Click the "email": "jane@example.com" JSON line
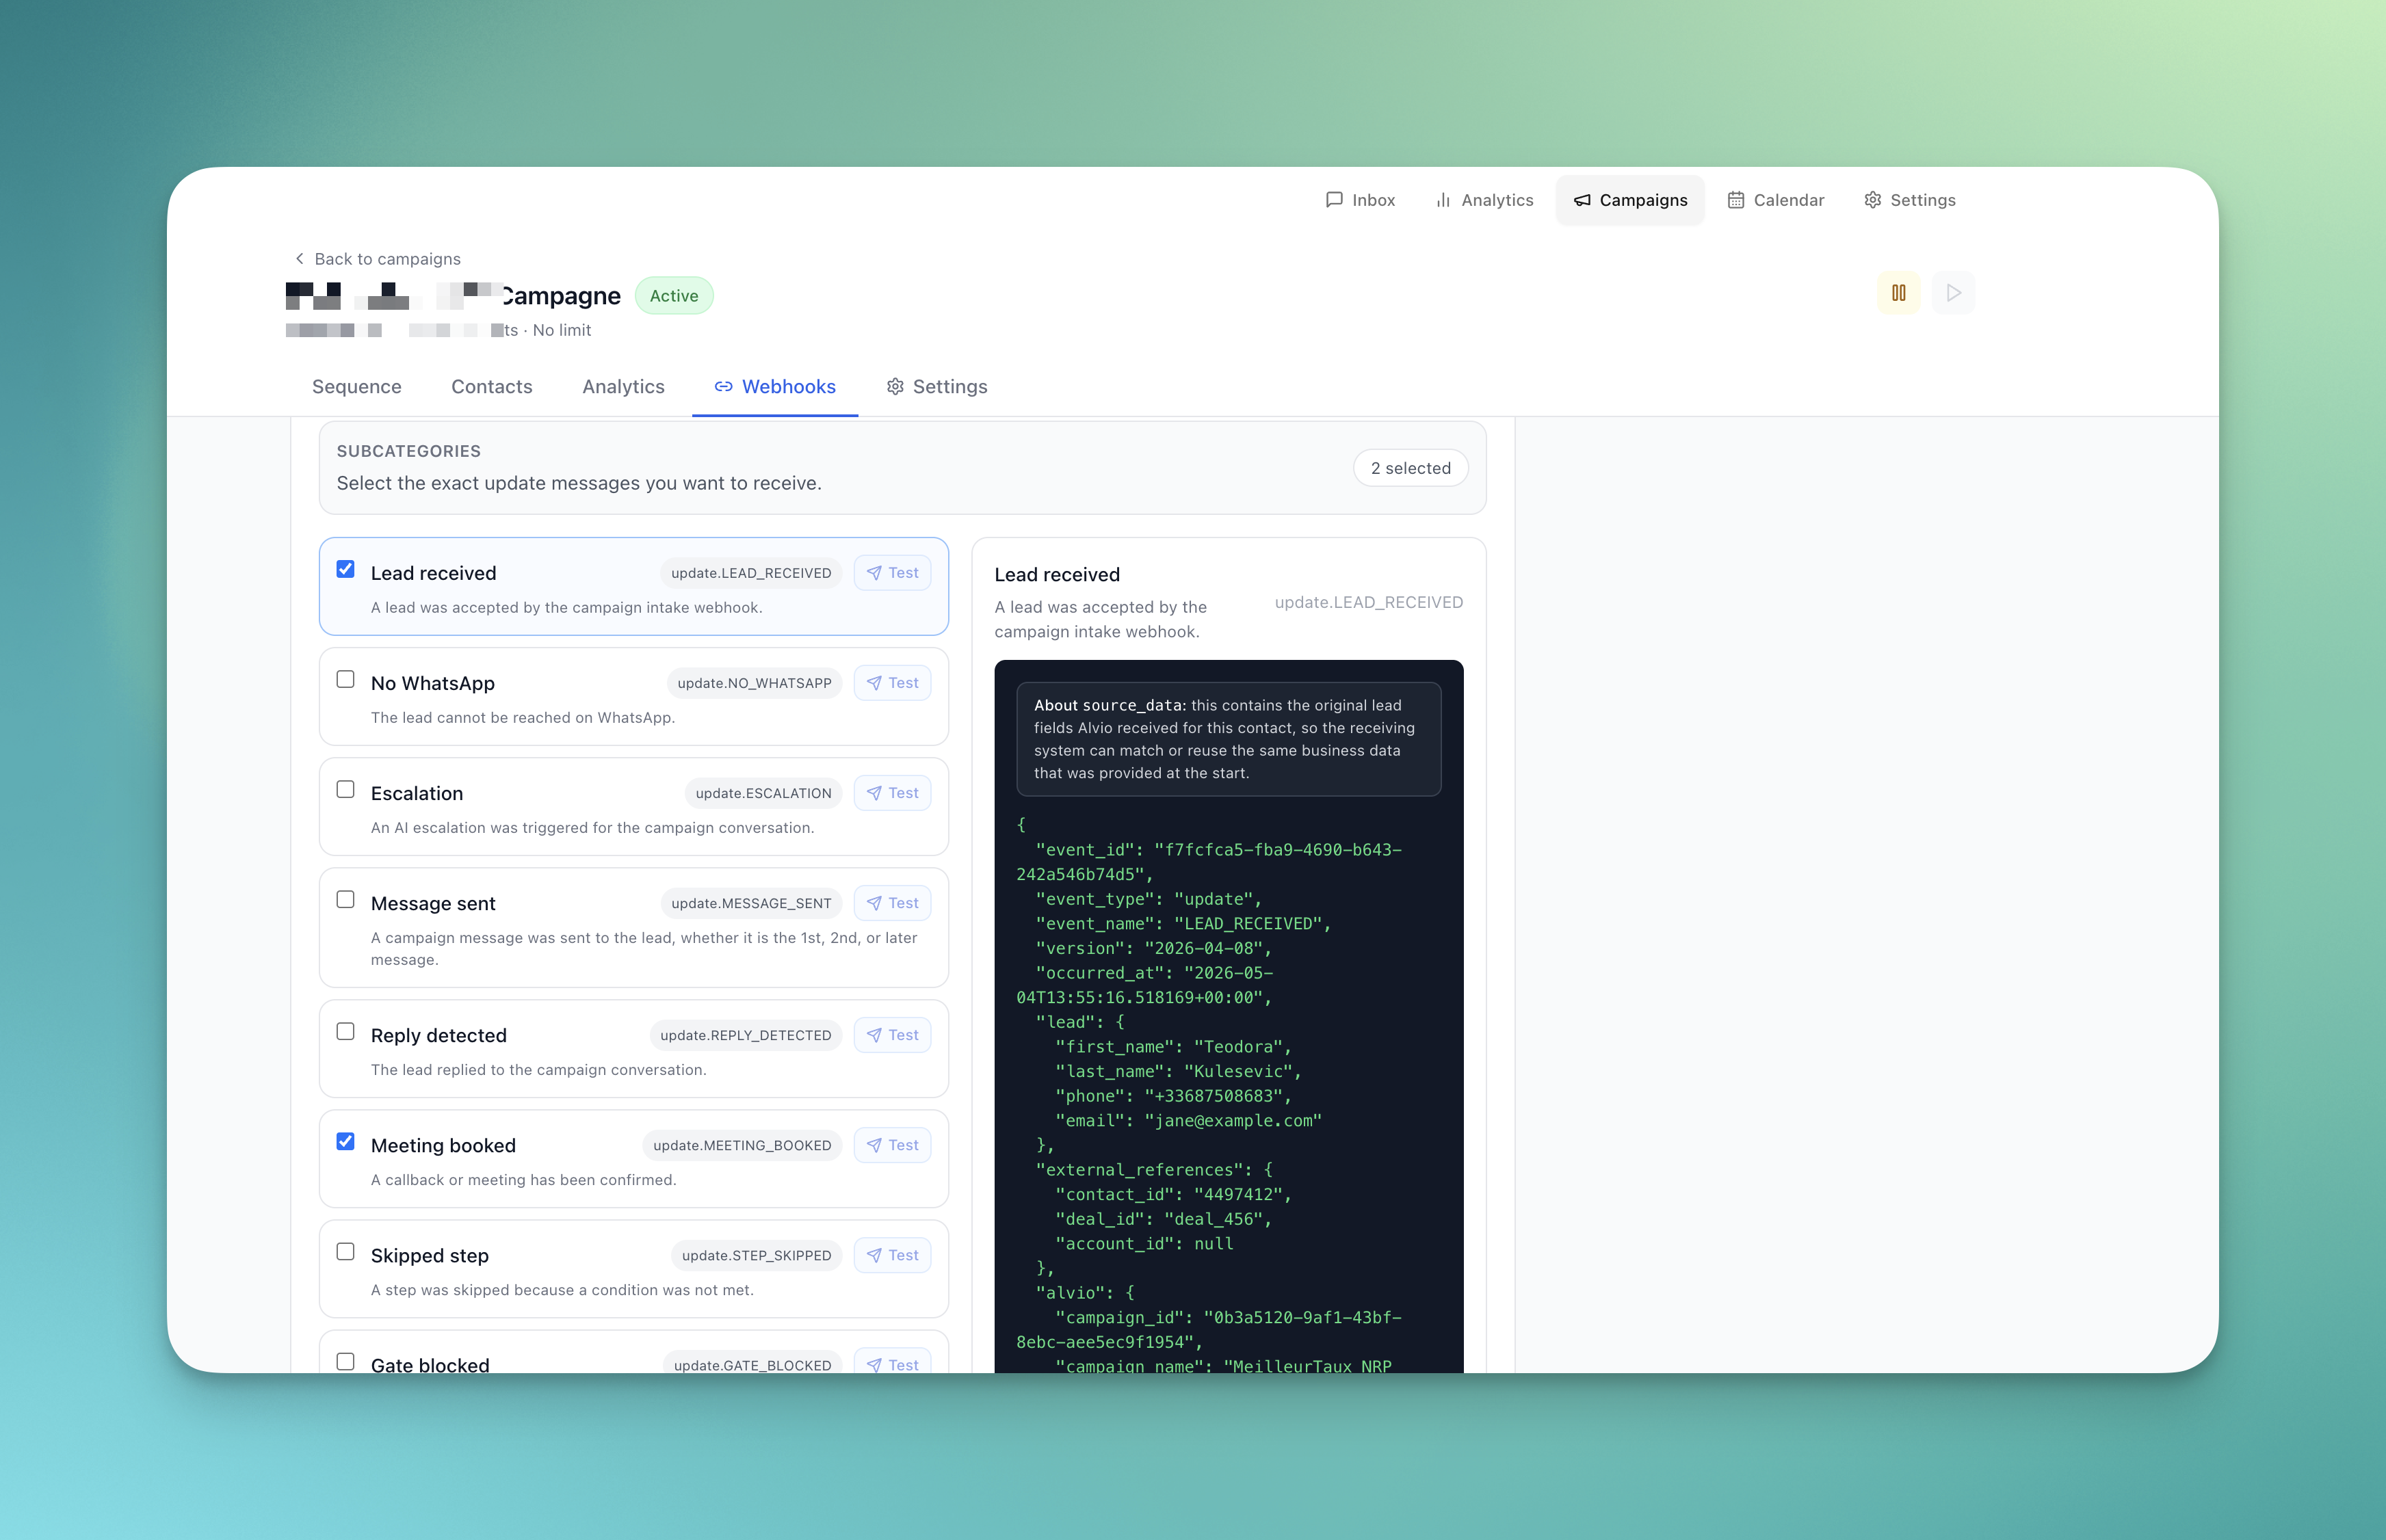 [1188, 1121]
